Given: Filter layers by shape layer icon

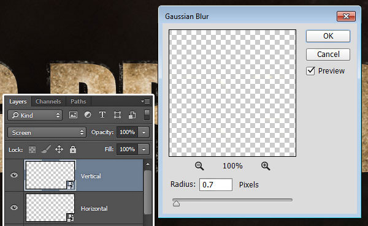Looking at the screenshot, I should click(117, 115).
